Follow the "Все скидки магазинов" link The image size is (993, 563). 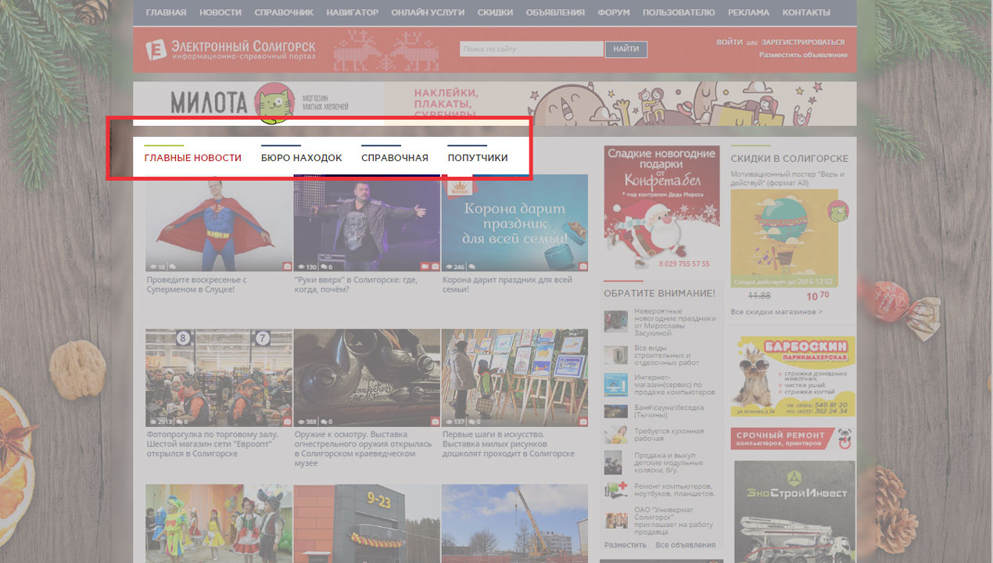click(776, 312)
